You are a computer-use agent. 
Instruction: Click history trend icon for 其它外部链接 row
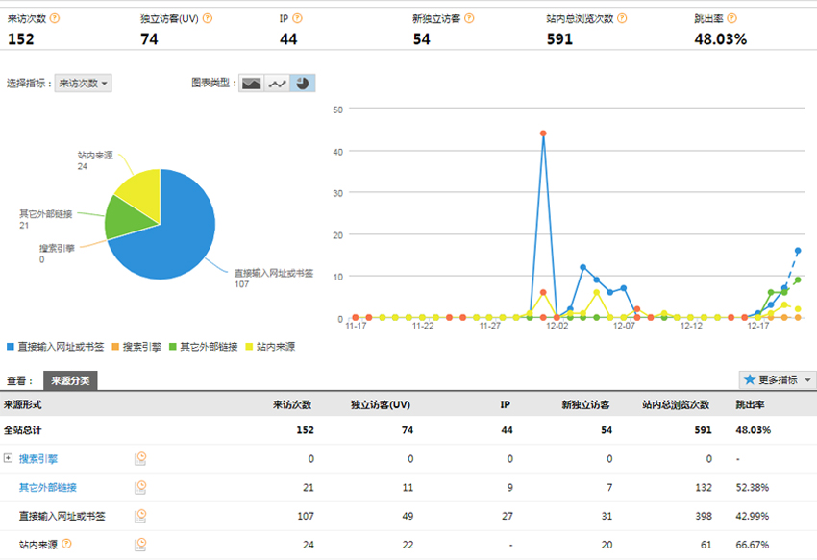tap(140, 488)
